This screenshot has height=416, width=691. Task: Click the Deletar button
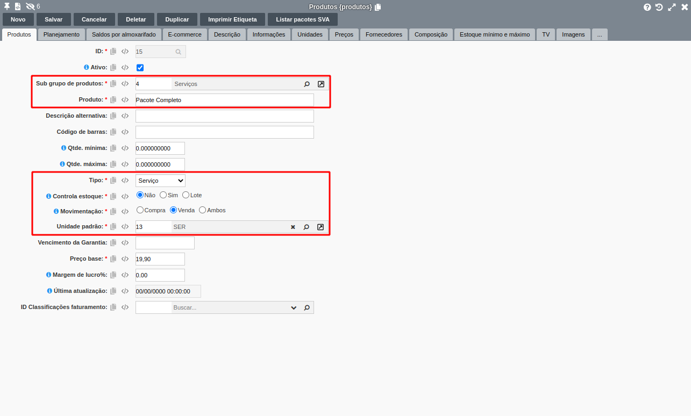[136, 19]
